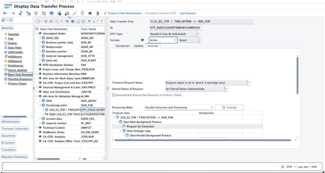Click the Tech. Name column header
The width and height of the screenshot is (325, 173).
click(93, 29)
